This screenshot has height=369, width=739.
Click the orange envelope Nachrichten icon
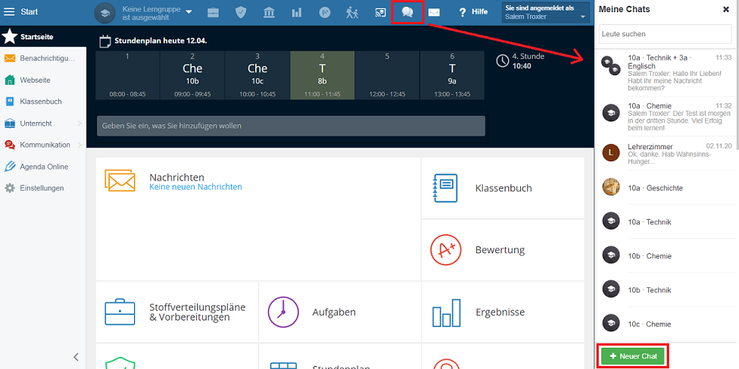coord(120,180)
